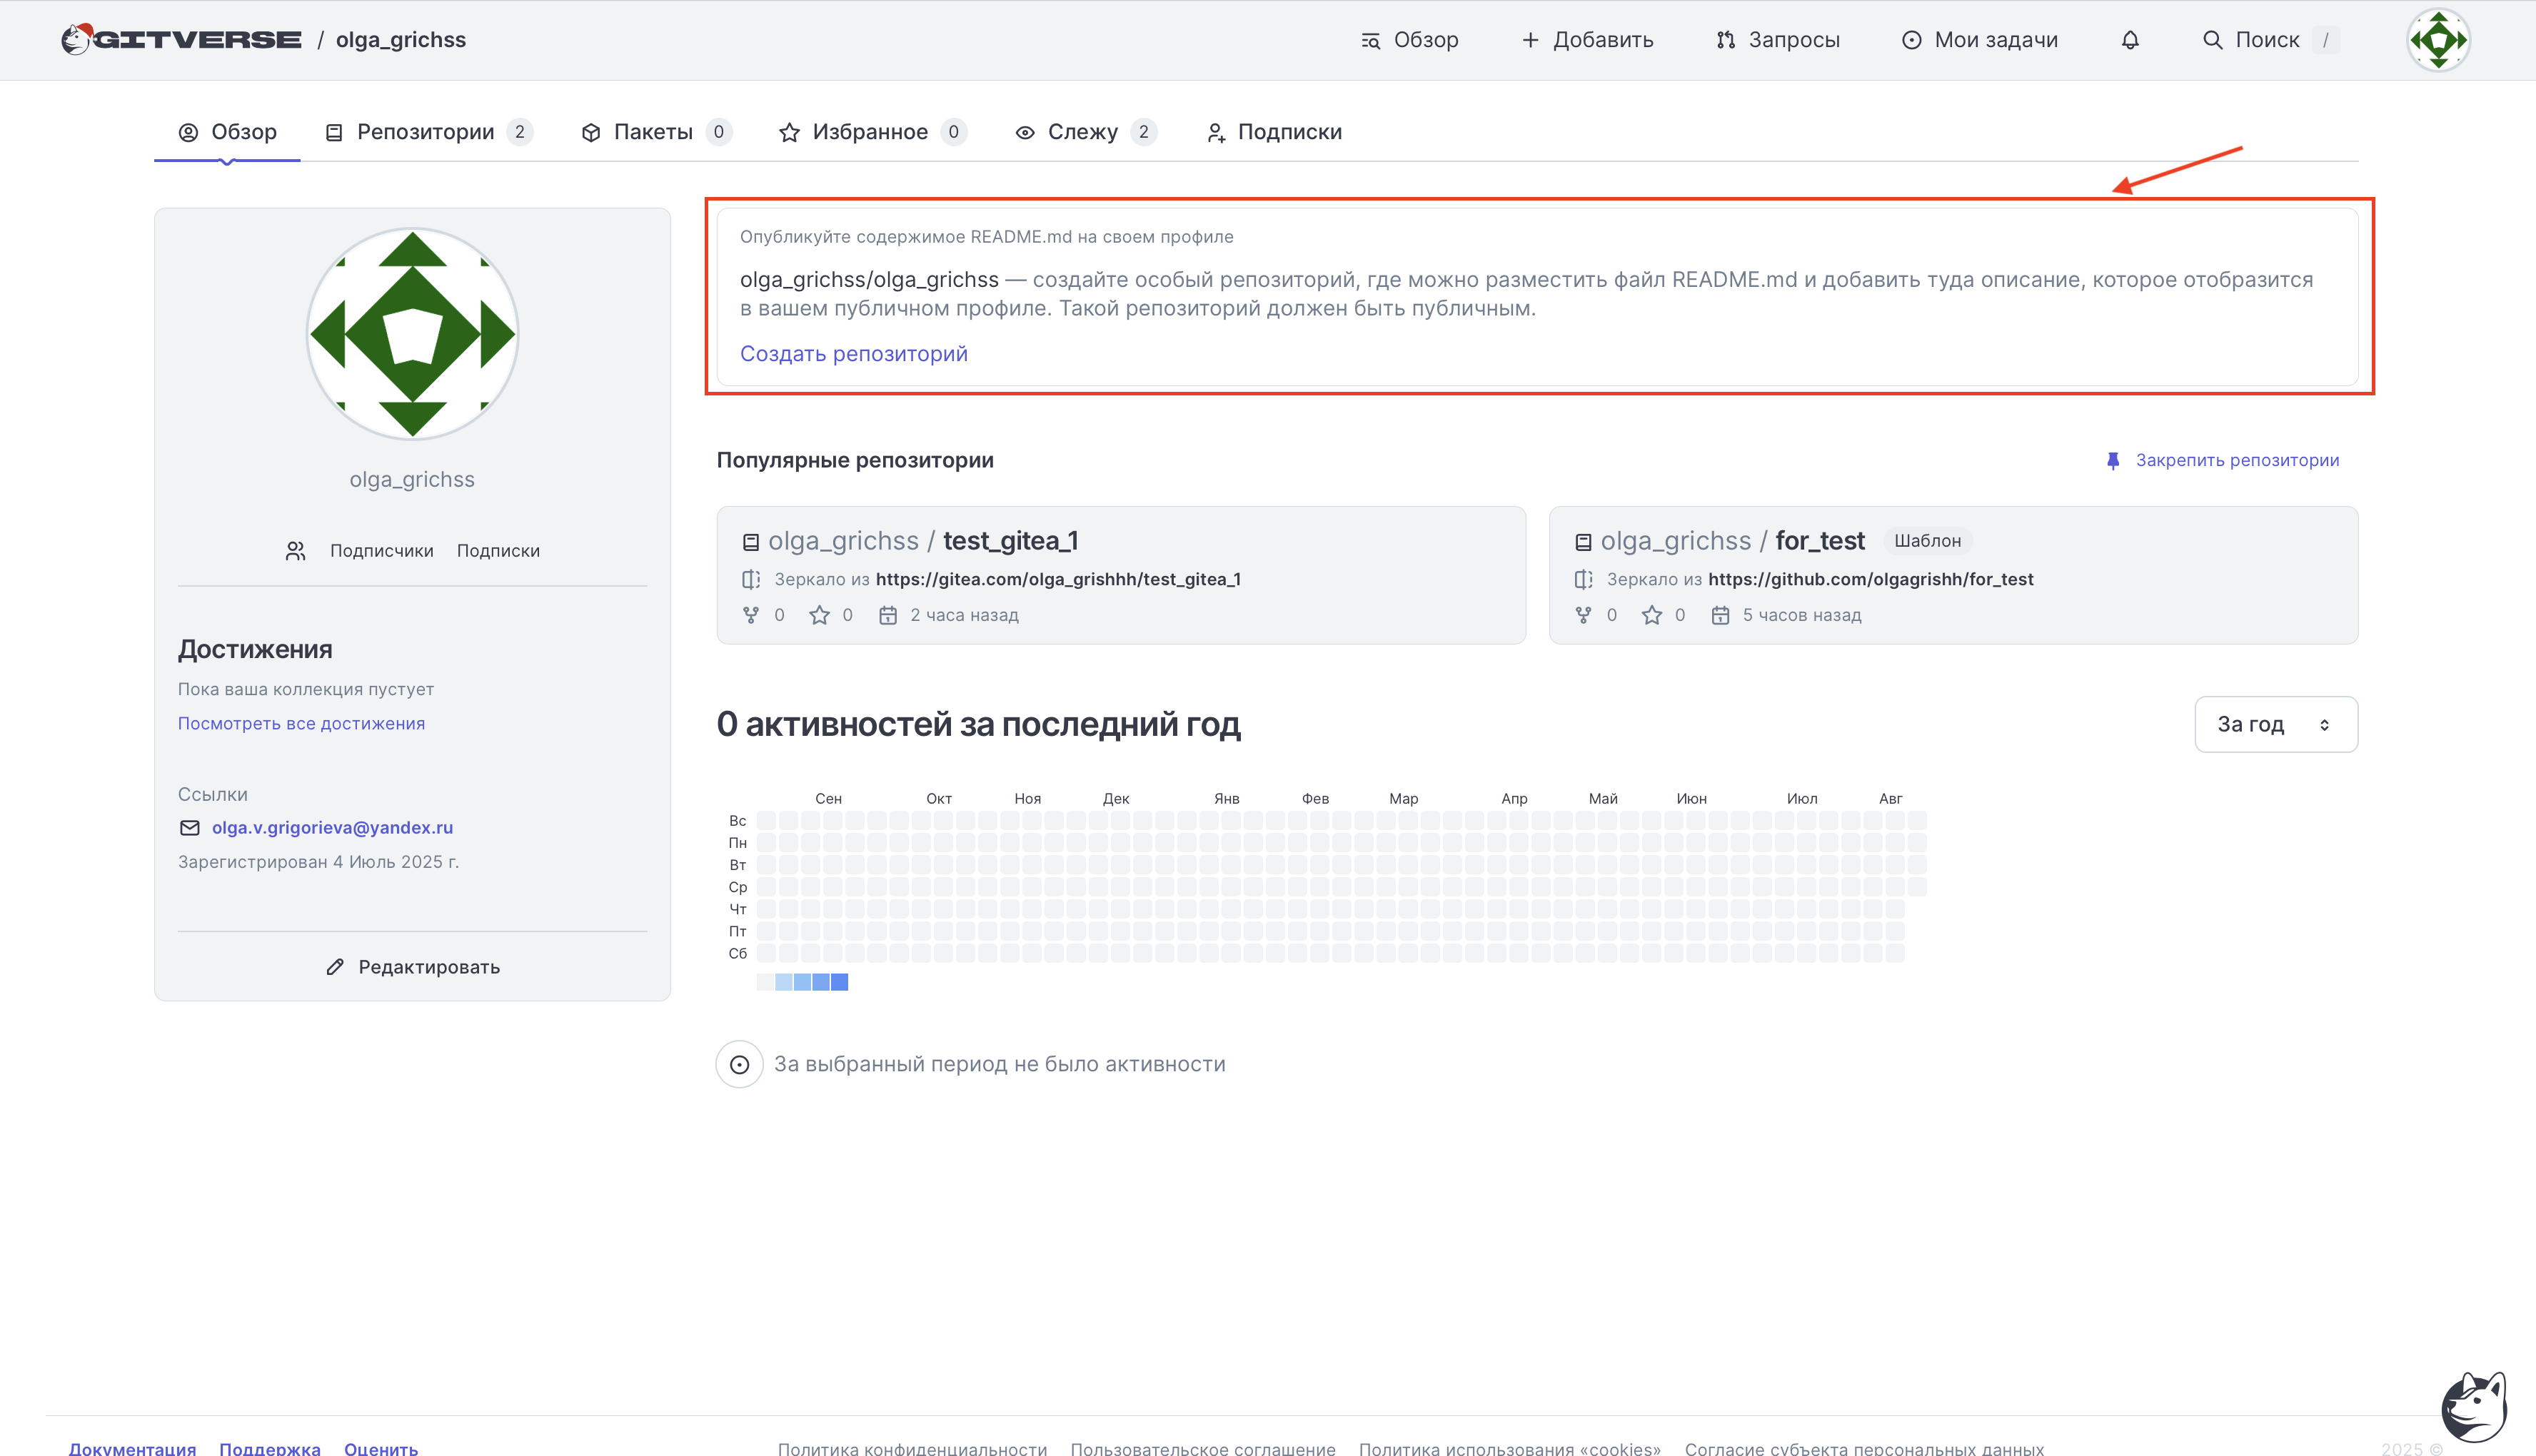Open the Поддержка footer link
The image size is (2536, 1456).
tap(270, 1448)
